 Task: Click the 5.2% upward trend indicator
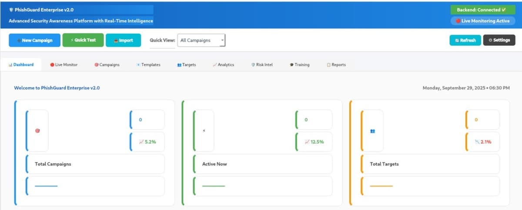tap(147, 142)
